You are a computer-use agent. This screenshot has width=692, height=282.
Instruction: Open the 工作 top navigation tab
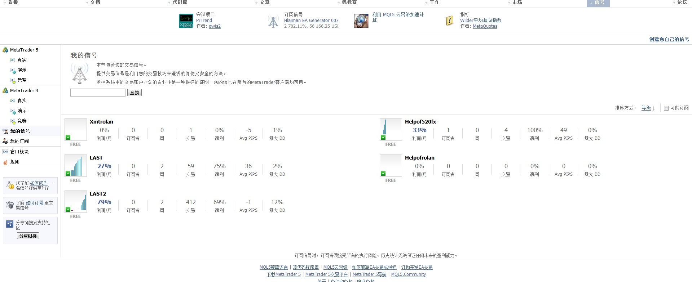435,3
